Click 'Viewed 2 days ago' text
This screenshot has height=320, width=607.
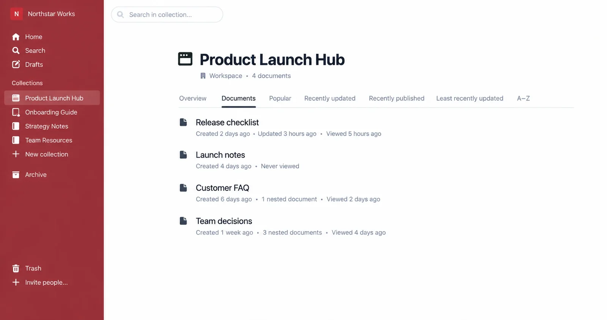point(353,199)
